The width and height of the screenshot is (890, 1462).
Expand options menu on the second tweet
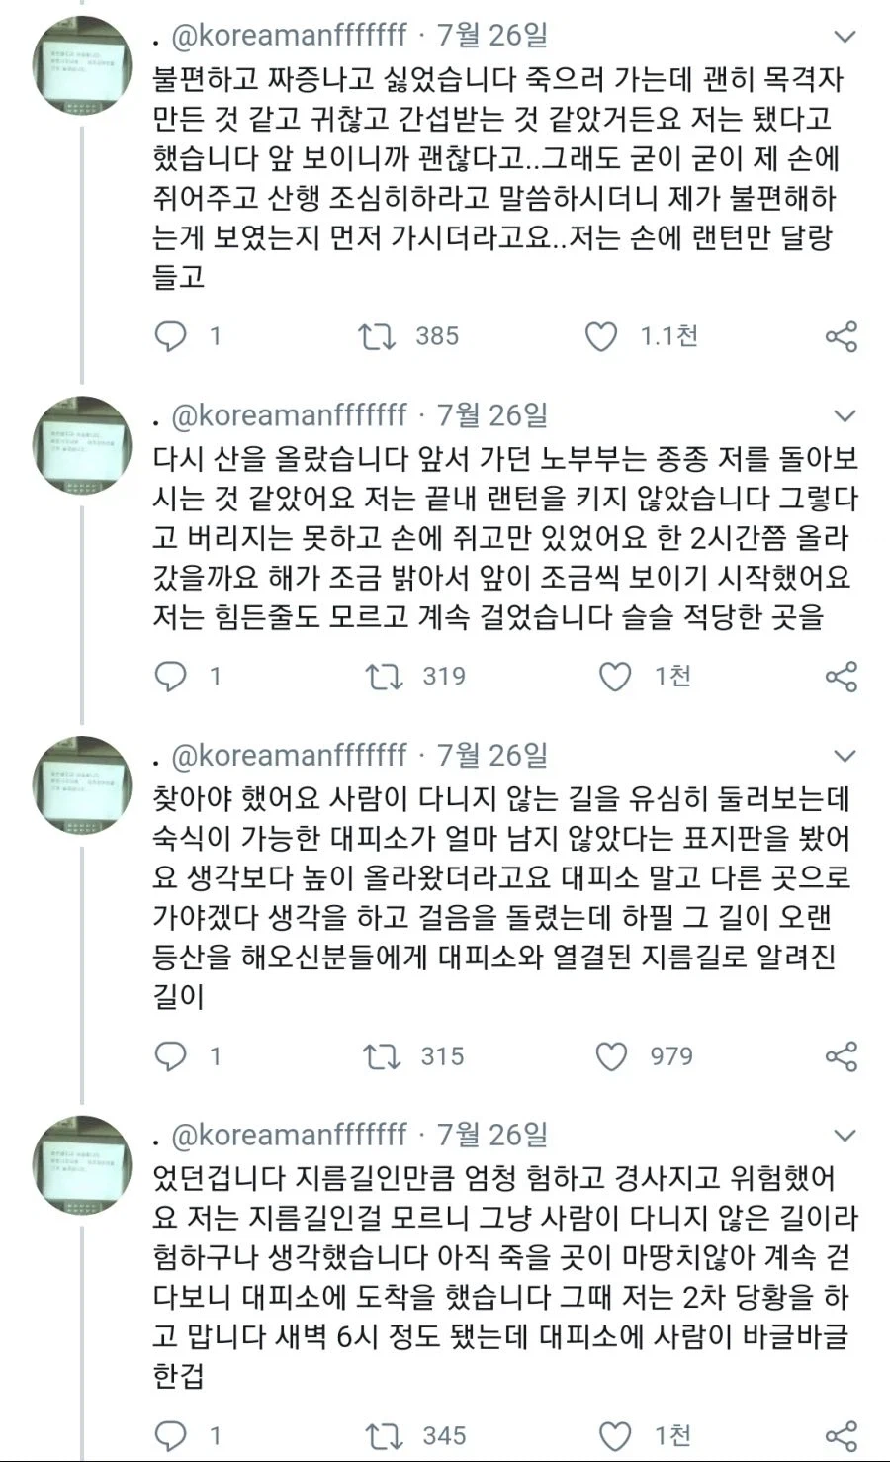tap(844, 417)
